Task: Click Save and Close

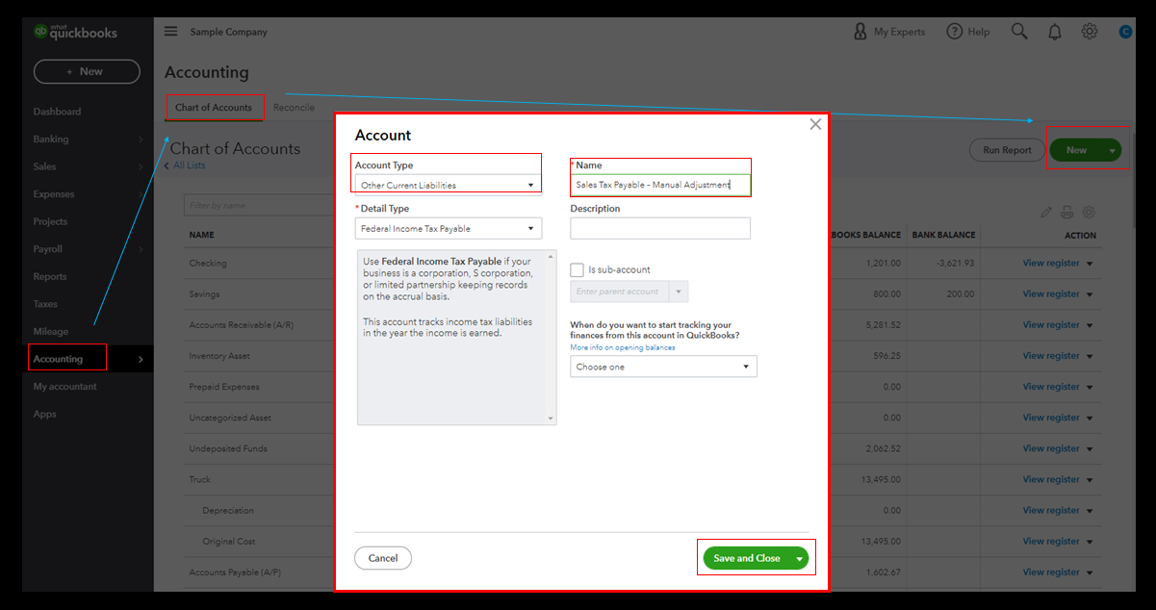Action: pos(747,559)
